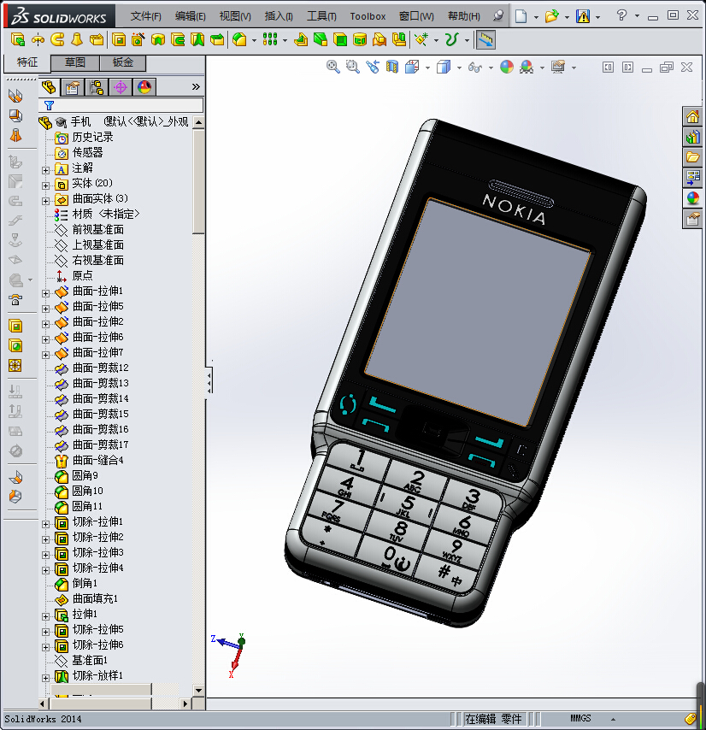Open the ConfigurationManager tab icon

(97, 87)
